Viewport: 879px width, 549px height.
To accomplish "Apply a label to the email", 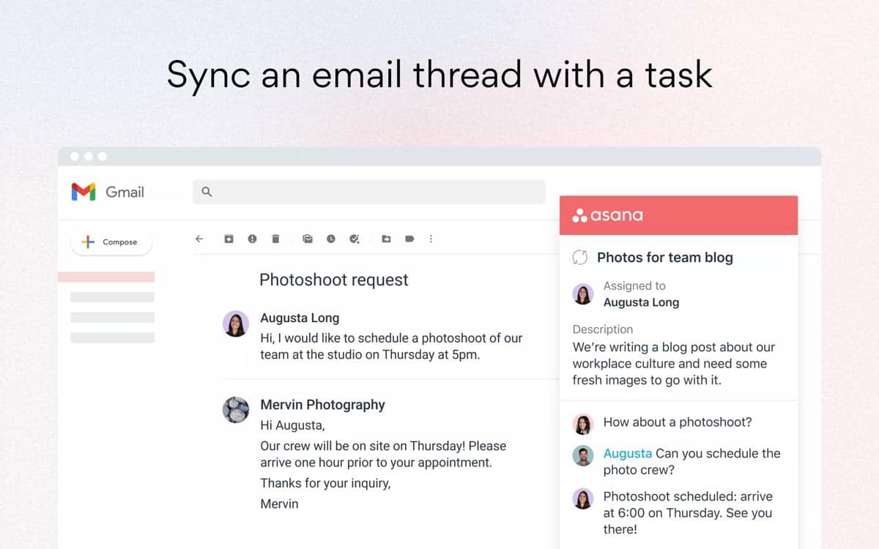I will (409, 239).
